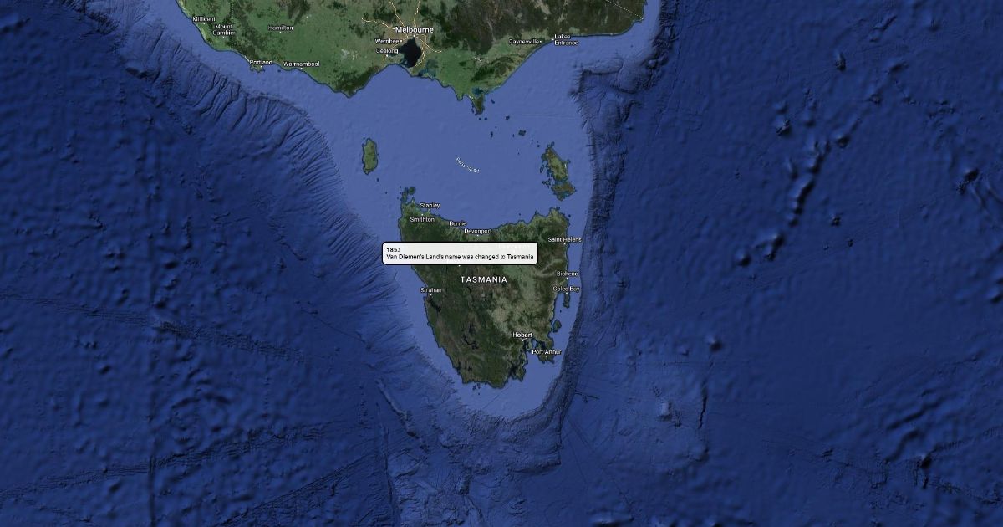
Task: Click the Hamilton town label
Action: [281, 28]
